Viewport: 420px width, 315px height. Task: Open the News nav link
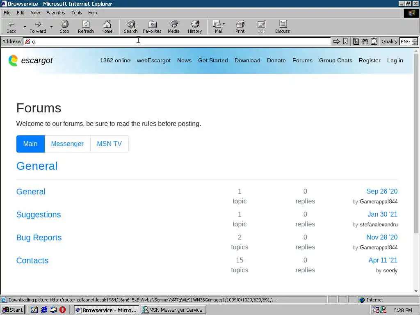pyautogui.click(x=184, y=61)
